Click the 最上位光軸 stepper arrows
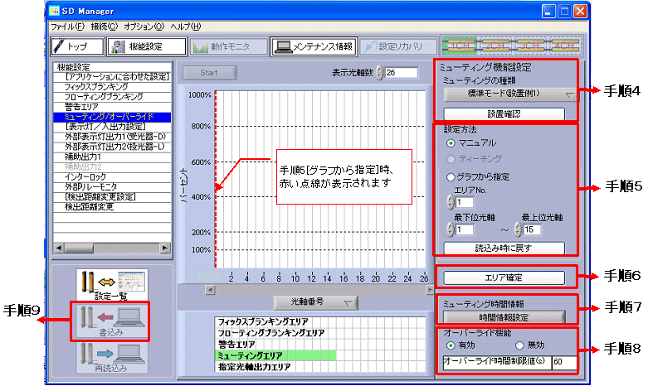 (x=518, y=229)
